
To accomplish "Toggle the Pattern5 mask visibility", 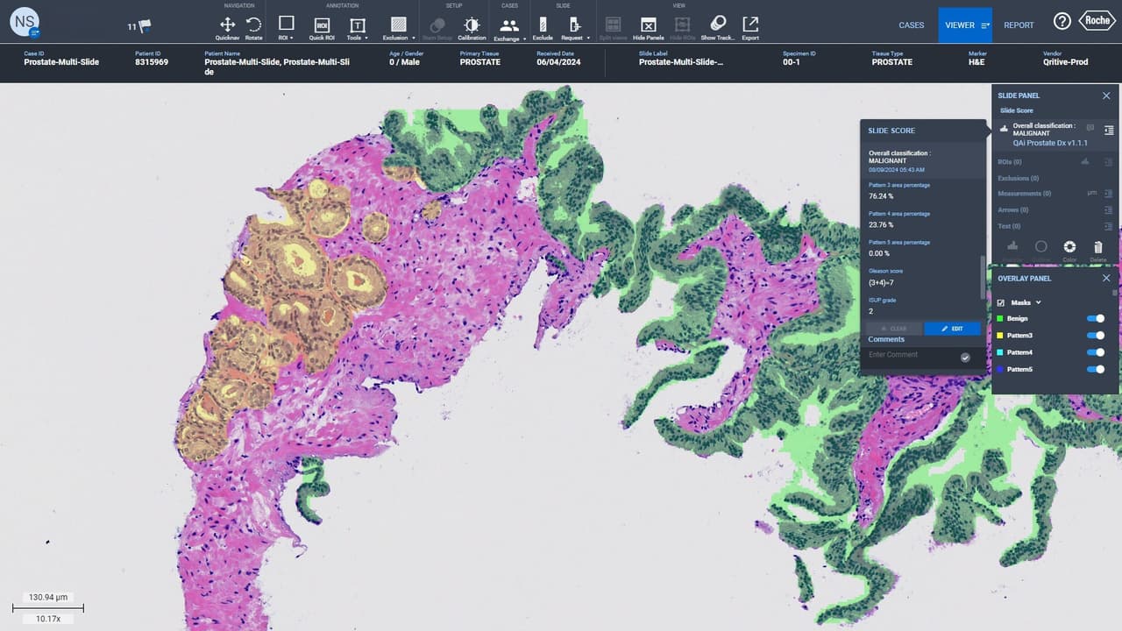I will click(1096, 369).
